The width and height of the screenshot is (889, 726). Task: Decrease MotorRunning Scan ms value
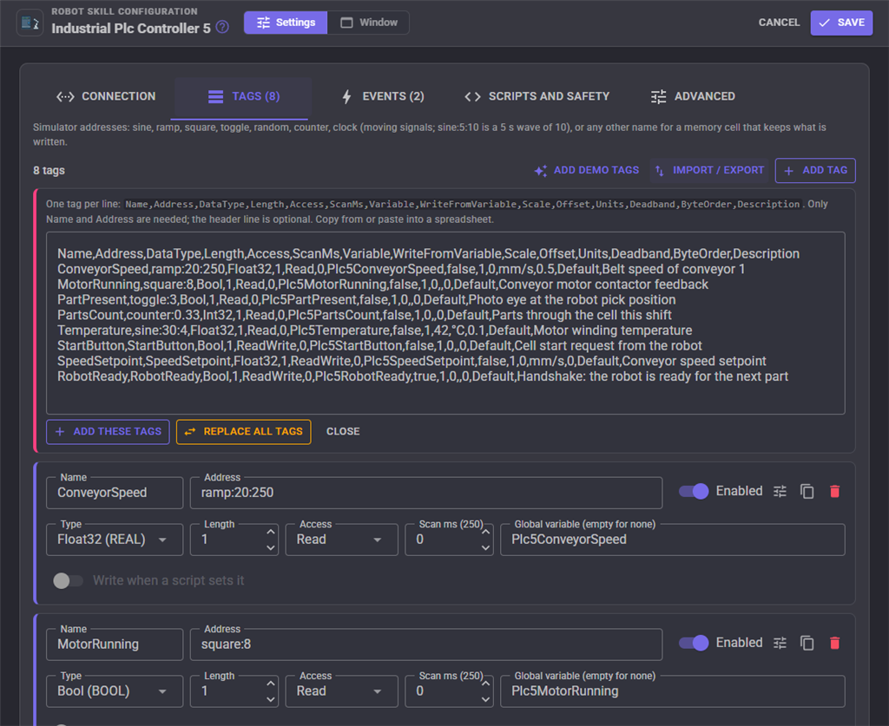pos(485,699)
